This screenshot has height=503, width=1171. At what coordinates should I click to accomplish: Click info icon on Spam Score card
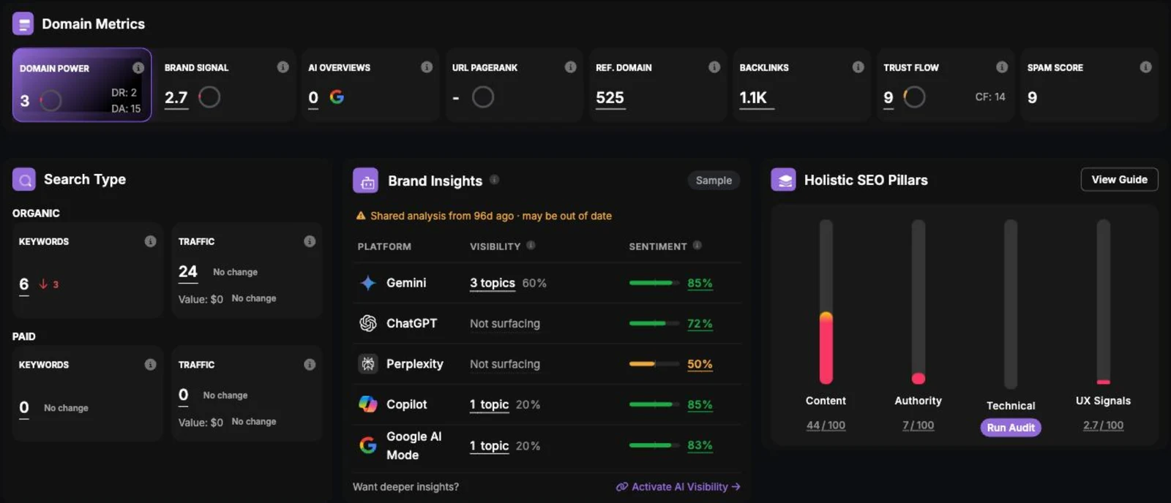coord(1145,67)
